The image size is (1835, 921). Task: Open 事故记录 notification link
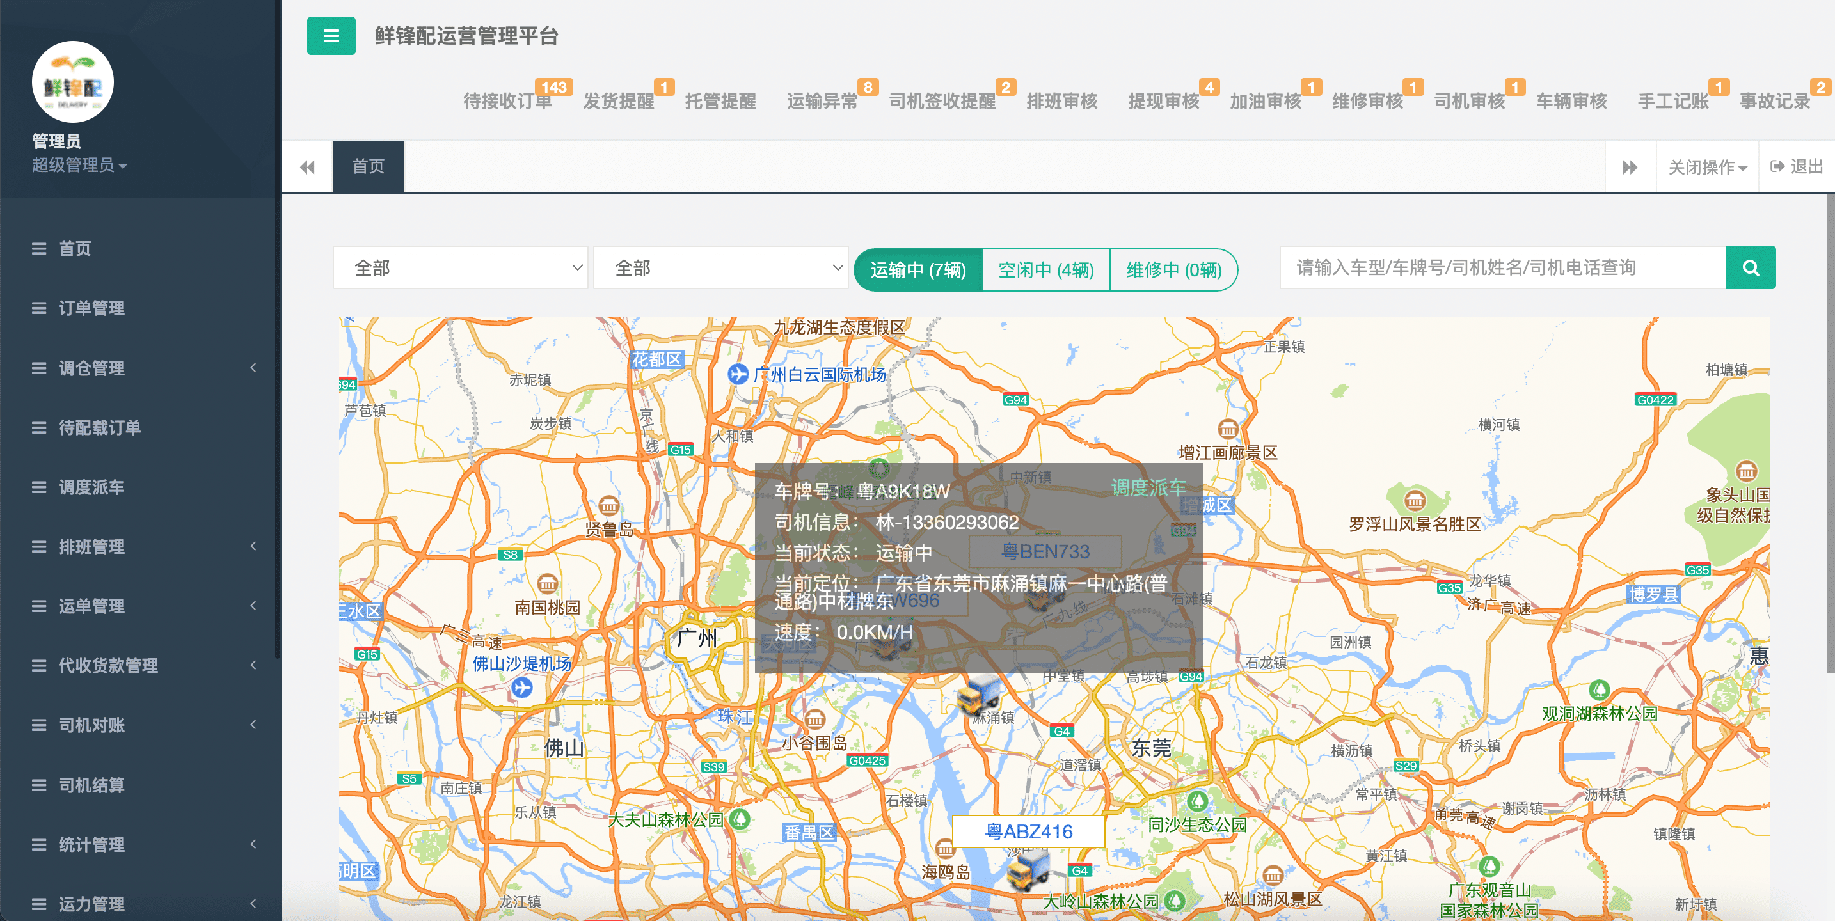point(1775,101)
